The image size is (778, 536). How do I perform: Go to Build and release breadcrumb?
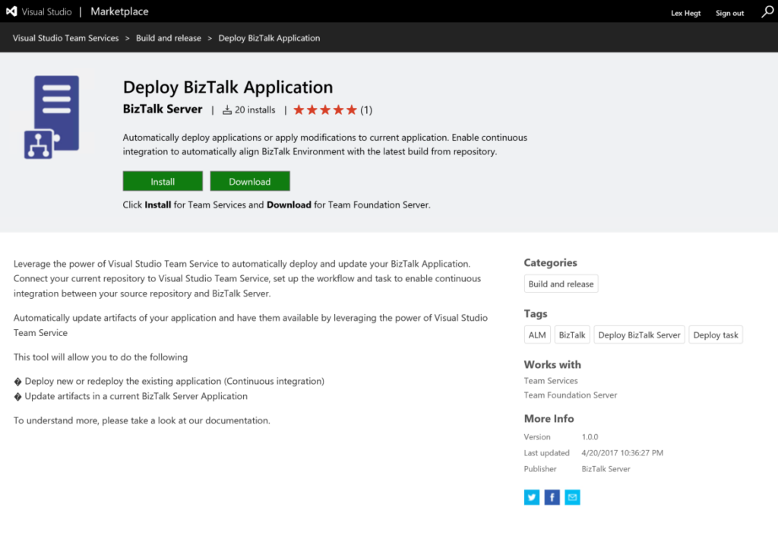[x=169, y=38]
